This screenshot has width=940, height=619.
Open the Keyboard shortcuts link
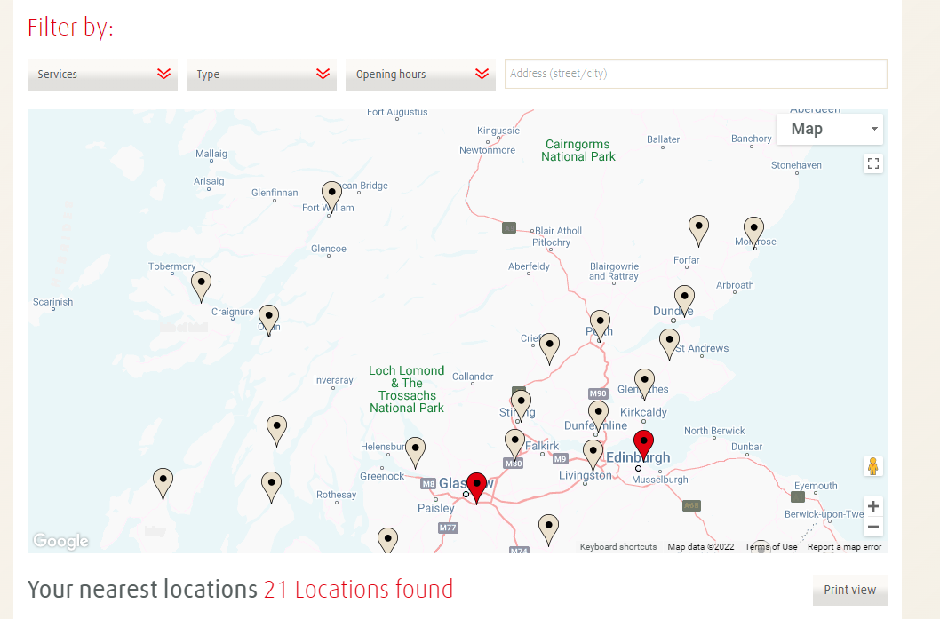click(x=618, y=547)
